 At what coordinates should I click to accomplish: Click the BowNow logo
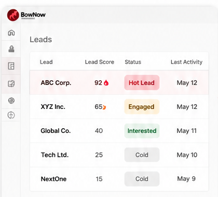tap(26, 15)
